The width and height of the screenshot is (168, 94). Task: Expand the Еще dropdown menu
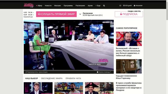[98, 6]
